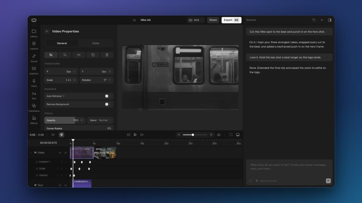Go back from Video Properties
This screenshot has height=203, width=362.
(47, 31)
